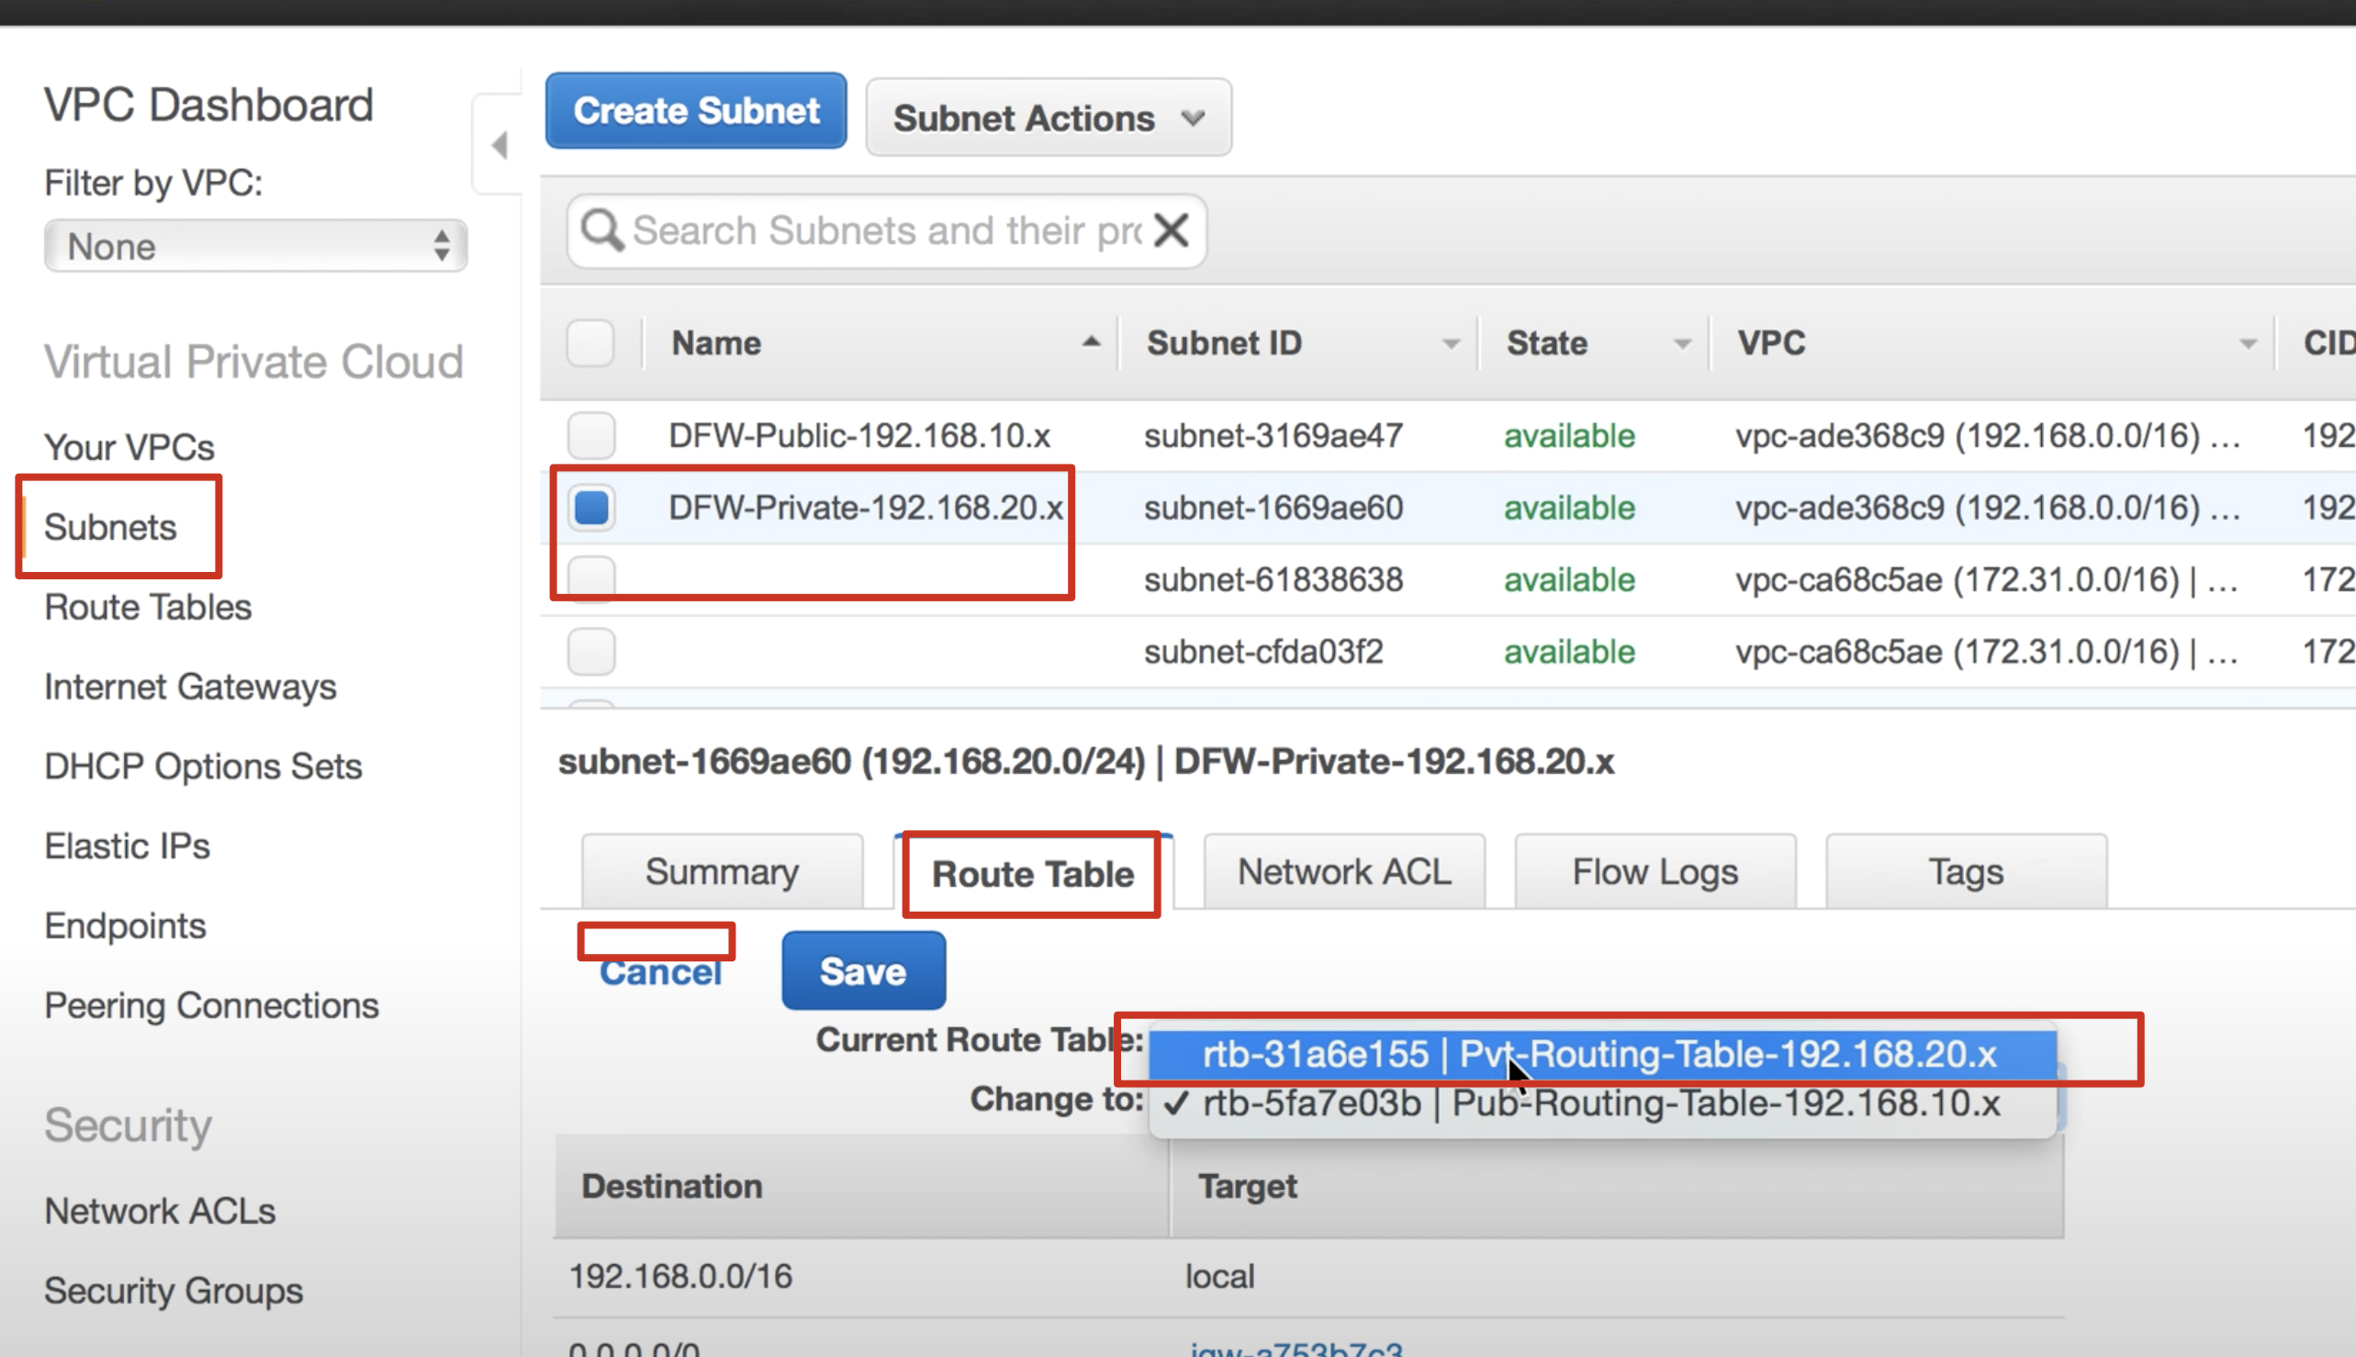Toggle the select-all subnets checkbox
2356x1357 pixels.
(591, 342)
